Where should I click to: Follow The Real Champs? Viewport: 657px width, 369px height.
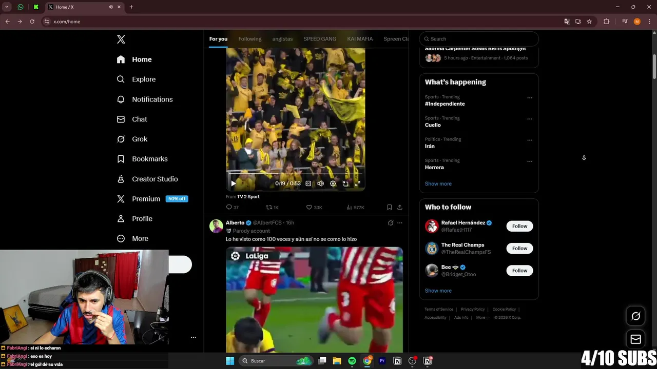point(519,248)
